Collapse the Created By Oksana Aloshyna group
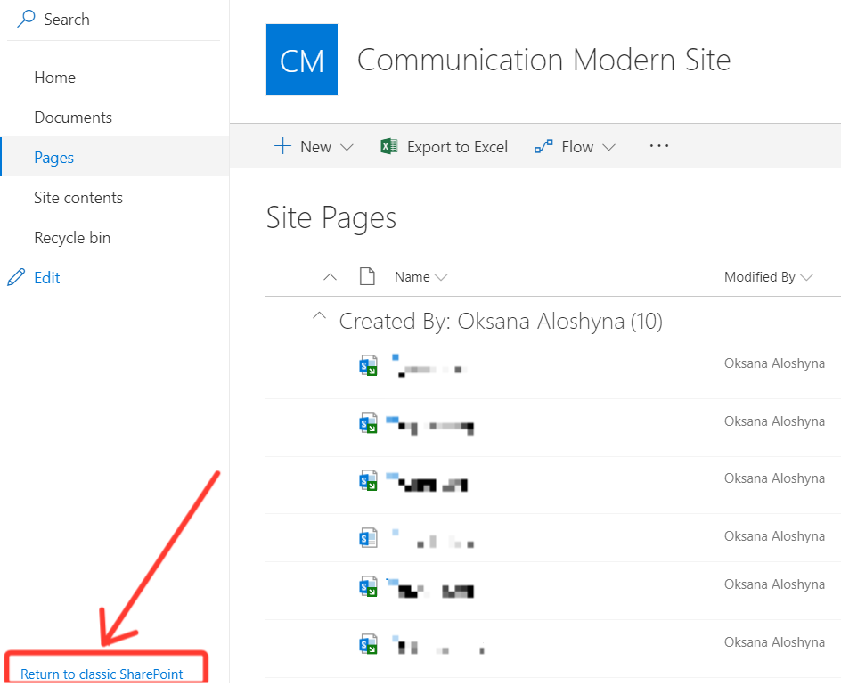Image resolution: width=841 pixels, height=686 pixels. (319, 315)
